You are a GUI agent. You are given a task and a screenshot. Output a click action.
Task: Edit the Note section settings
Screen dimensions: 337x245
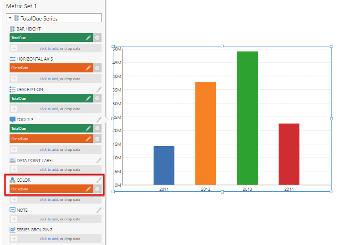(x=99, y=210)
